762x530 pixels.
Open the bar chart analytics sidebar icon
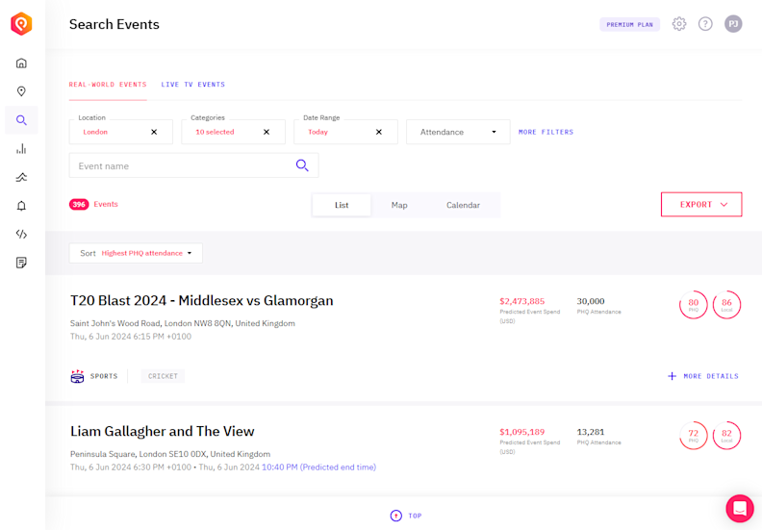pos(21,149)
